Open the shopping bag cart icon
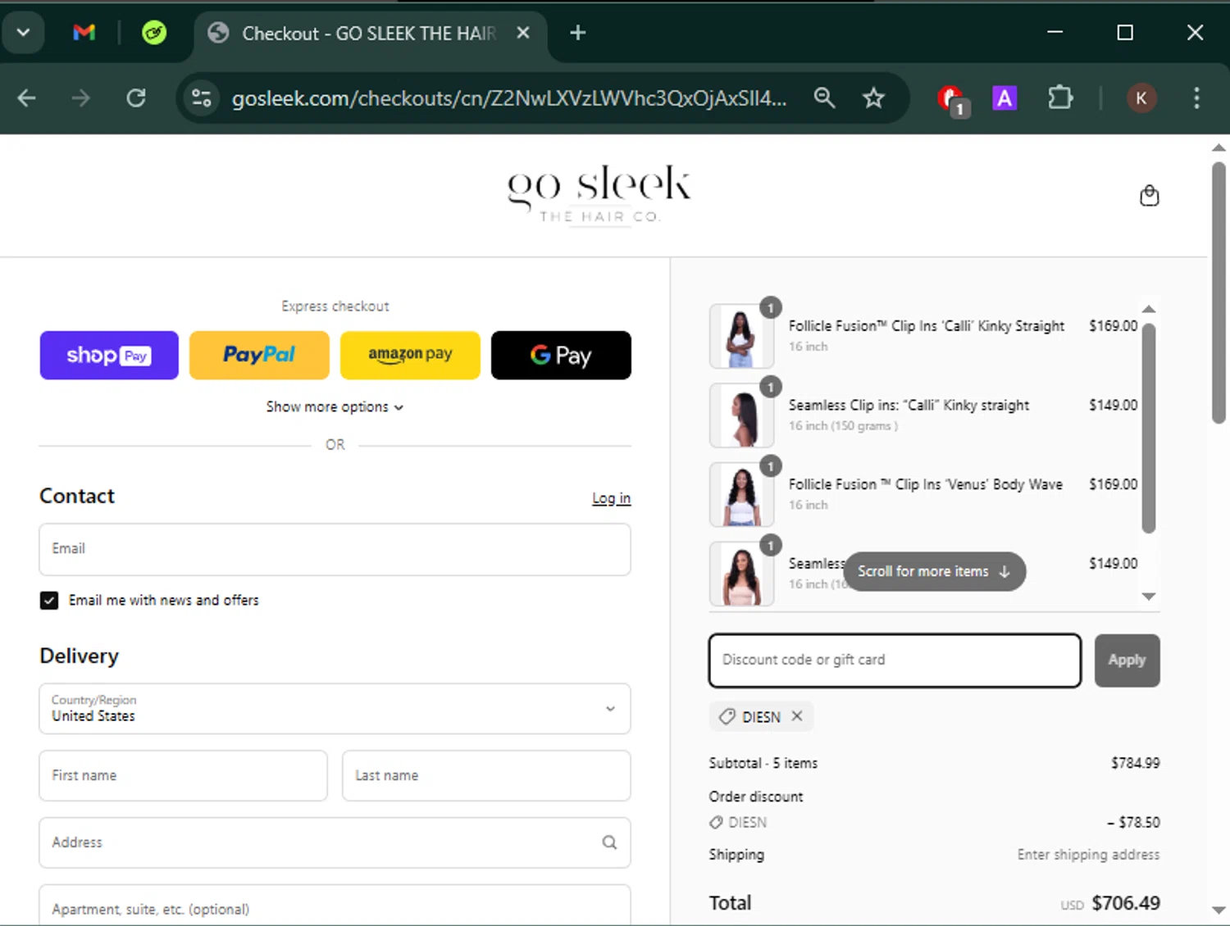The height and width of the screenshot is (926, 1230). [x=1150, y=196]
